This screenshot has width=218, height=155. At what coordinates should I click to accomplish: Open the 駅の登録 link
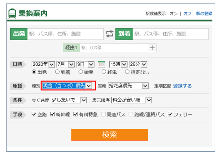click(x=204, y=14)
